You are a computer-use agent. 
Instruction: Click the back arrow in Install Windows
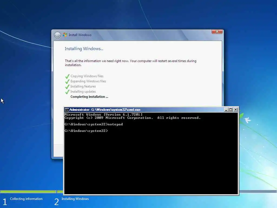[x=57, y=35]
